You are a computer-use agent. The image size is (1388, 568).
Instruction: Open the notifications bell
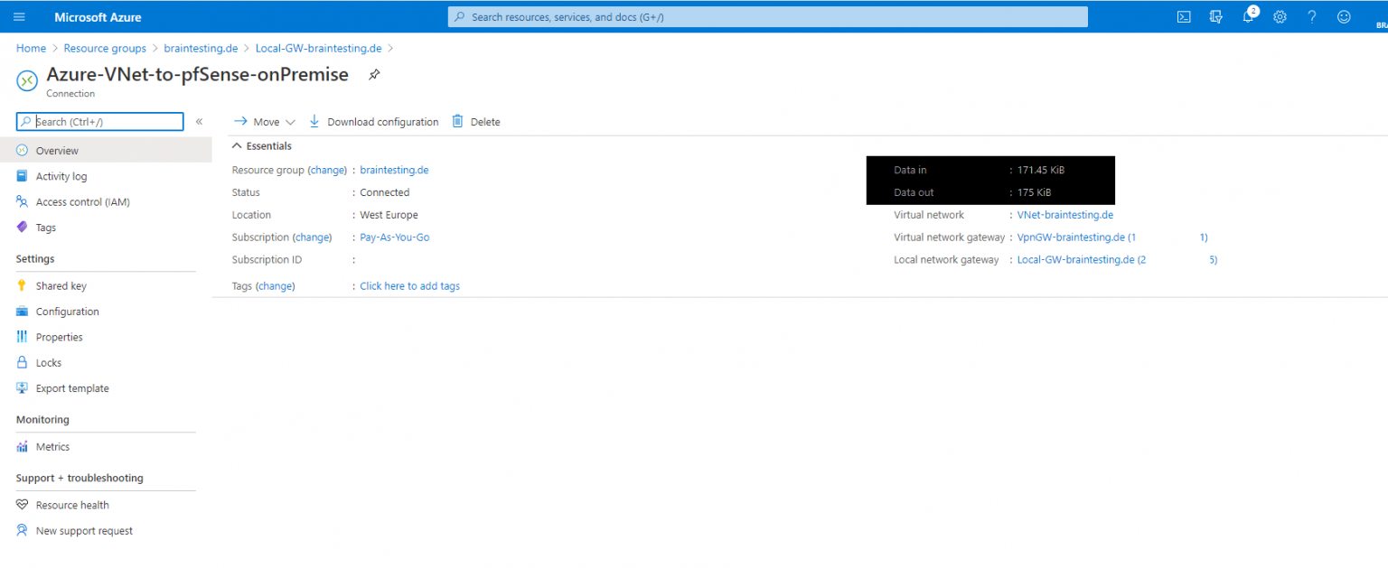point(1248,17)
